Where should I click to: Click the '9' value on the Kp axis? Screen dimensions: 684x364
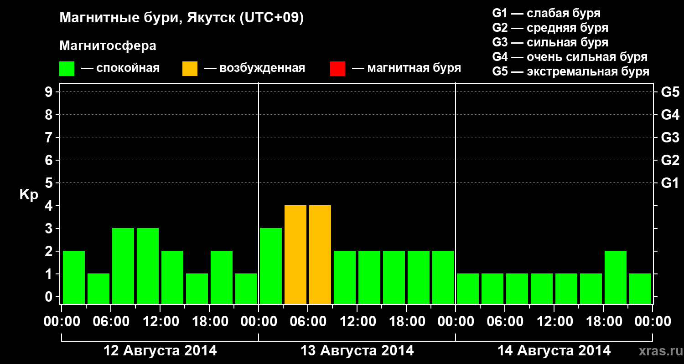(50, 92)
